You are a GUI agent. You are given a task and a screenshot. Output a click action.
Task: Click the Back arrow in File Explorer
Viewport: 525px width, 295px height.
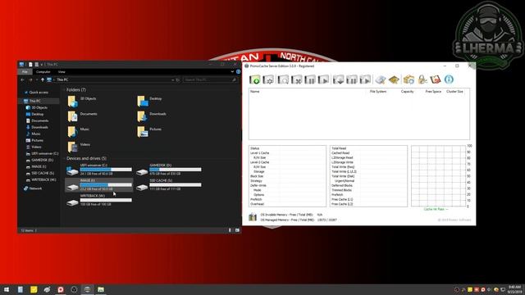tap(23, 80)
